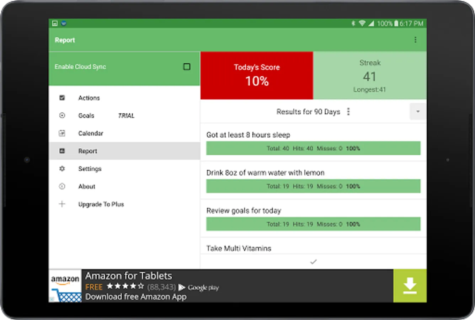The height and width of the screenshot is (320, 475).
Task: Click the plus icon beside Upgrade To Plus
Action: click(x=62, y=204)
